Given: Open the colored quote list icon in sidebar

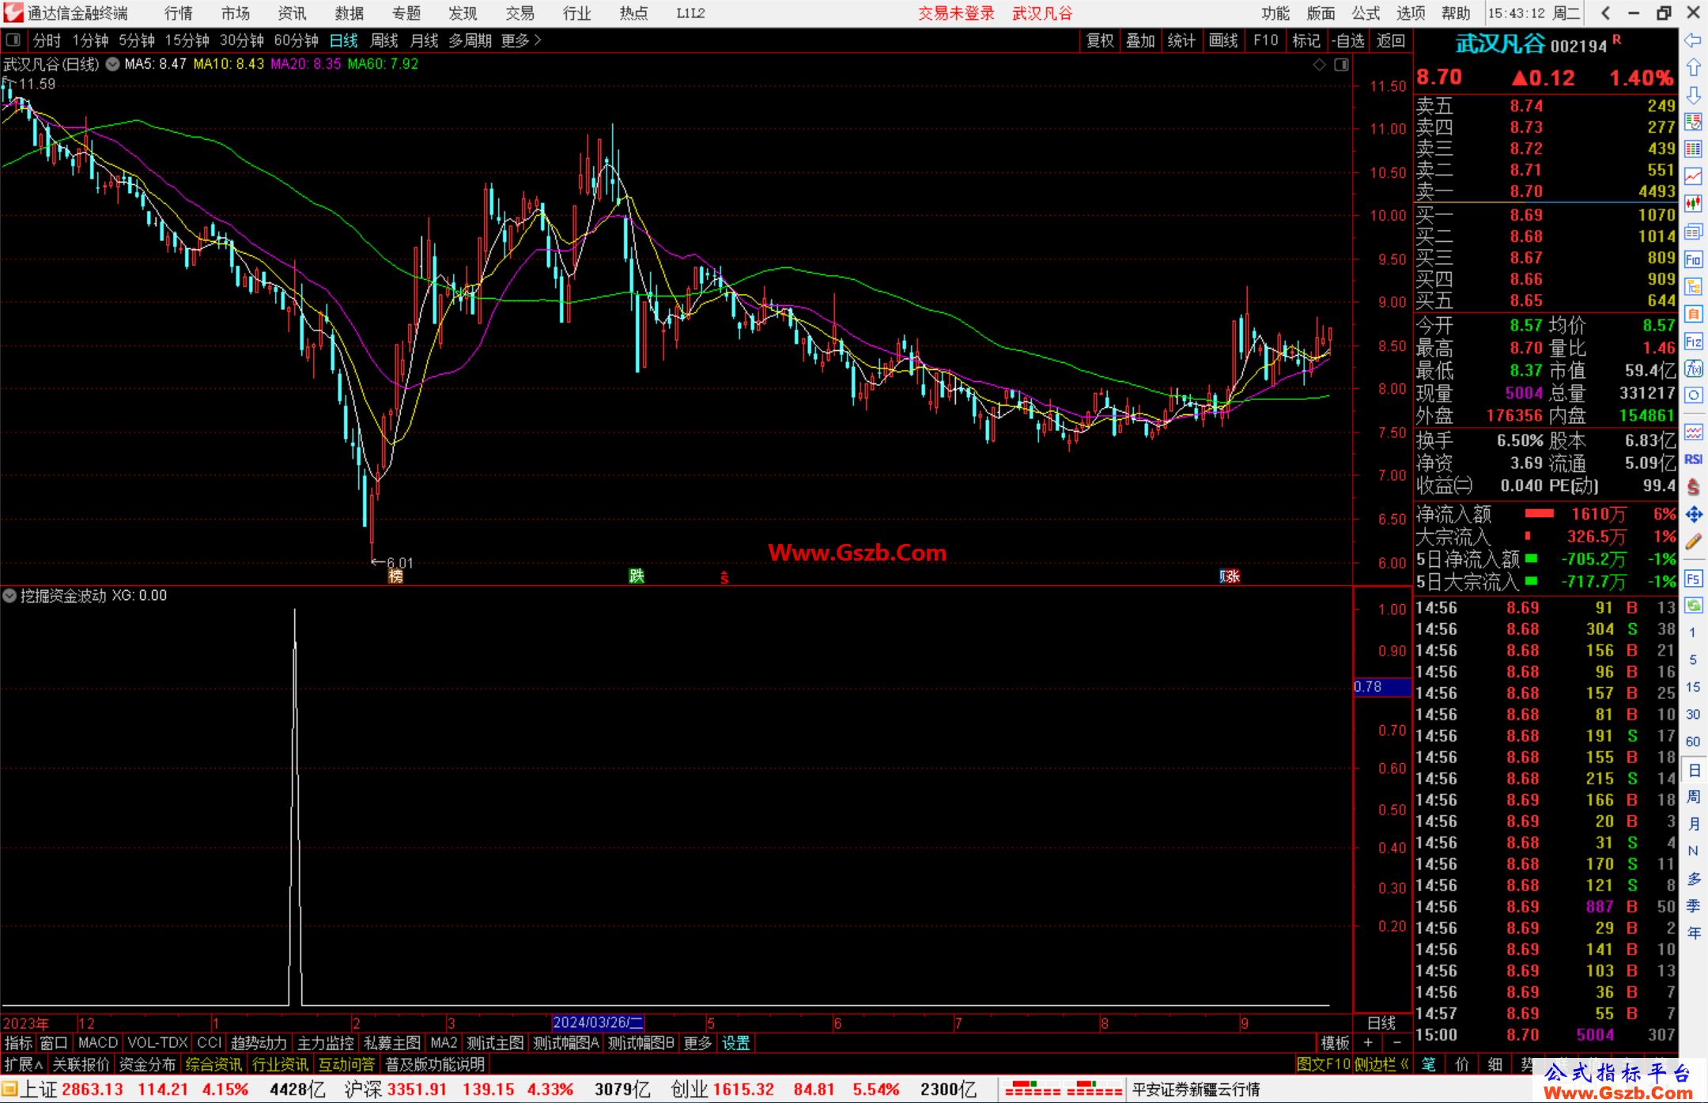Looking at the screenshot, I should click(1693, 122).
